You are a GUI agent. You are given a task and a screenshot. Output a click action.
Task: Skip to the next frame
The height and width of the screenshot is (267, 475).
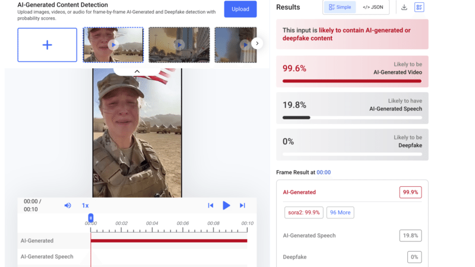click(242, 205)
